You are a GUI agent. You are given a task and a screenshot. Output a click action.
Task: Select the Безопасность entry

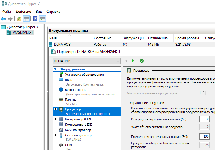tap(75, 90)
